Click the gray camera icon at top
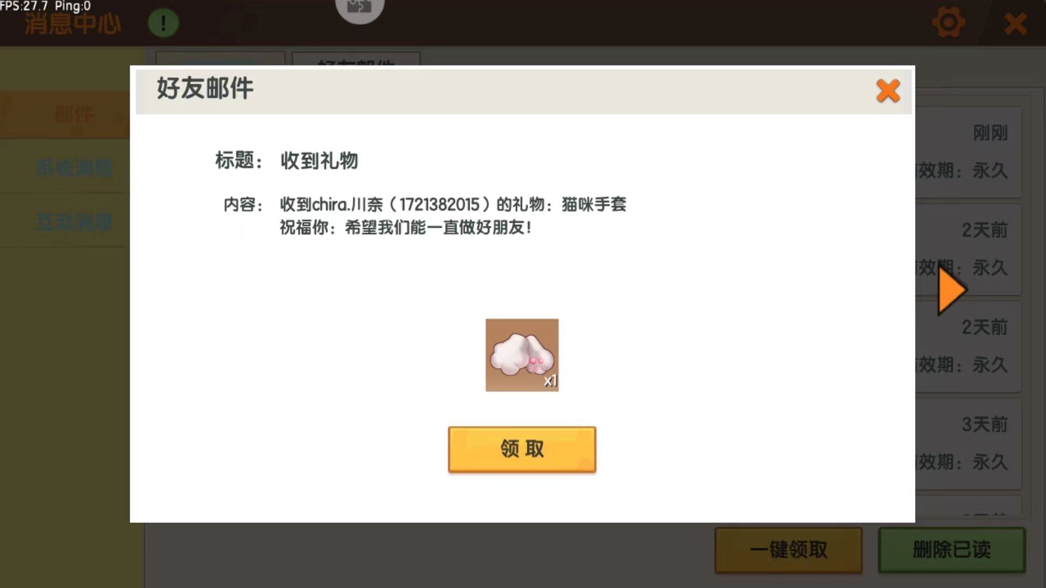Screen dimensions: 1046x588 coord(360,9)
